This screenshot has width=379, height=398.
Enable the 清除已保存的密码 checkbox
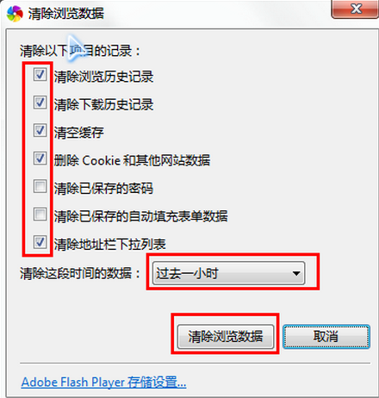point(40,186)
